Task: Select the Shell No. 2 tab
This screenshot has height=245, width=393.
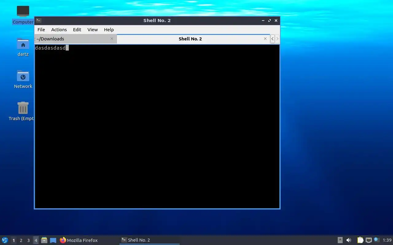Action: pyautogui.click(x=193, y=39)
